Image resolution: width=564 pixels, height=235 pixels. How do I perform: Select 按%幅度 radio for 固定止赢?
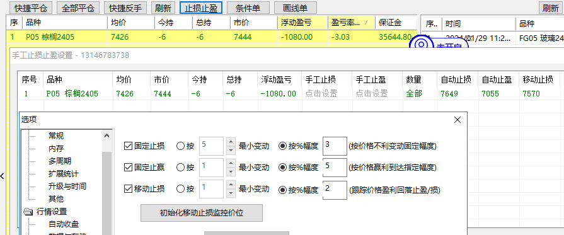[x=283, y=168]
